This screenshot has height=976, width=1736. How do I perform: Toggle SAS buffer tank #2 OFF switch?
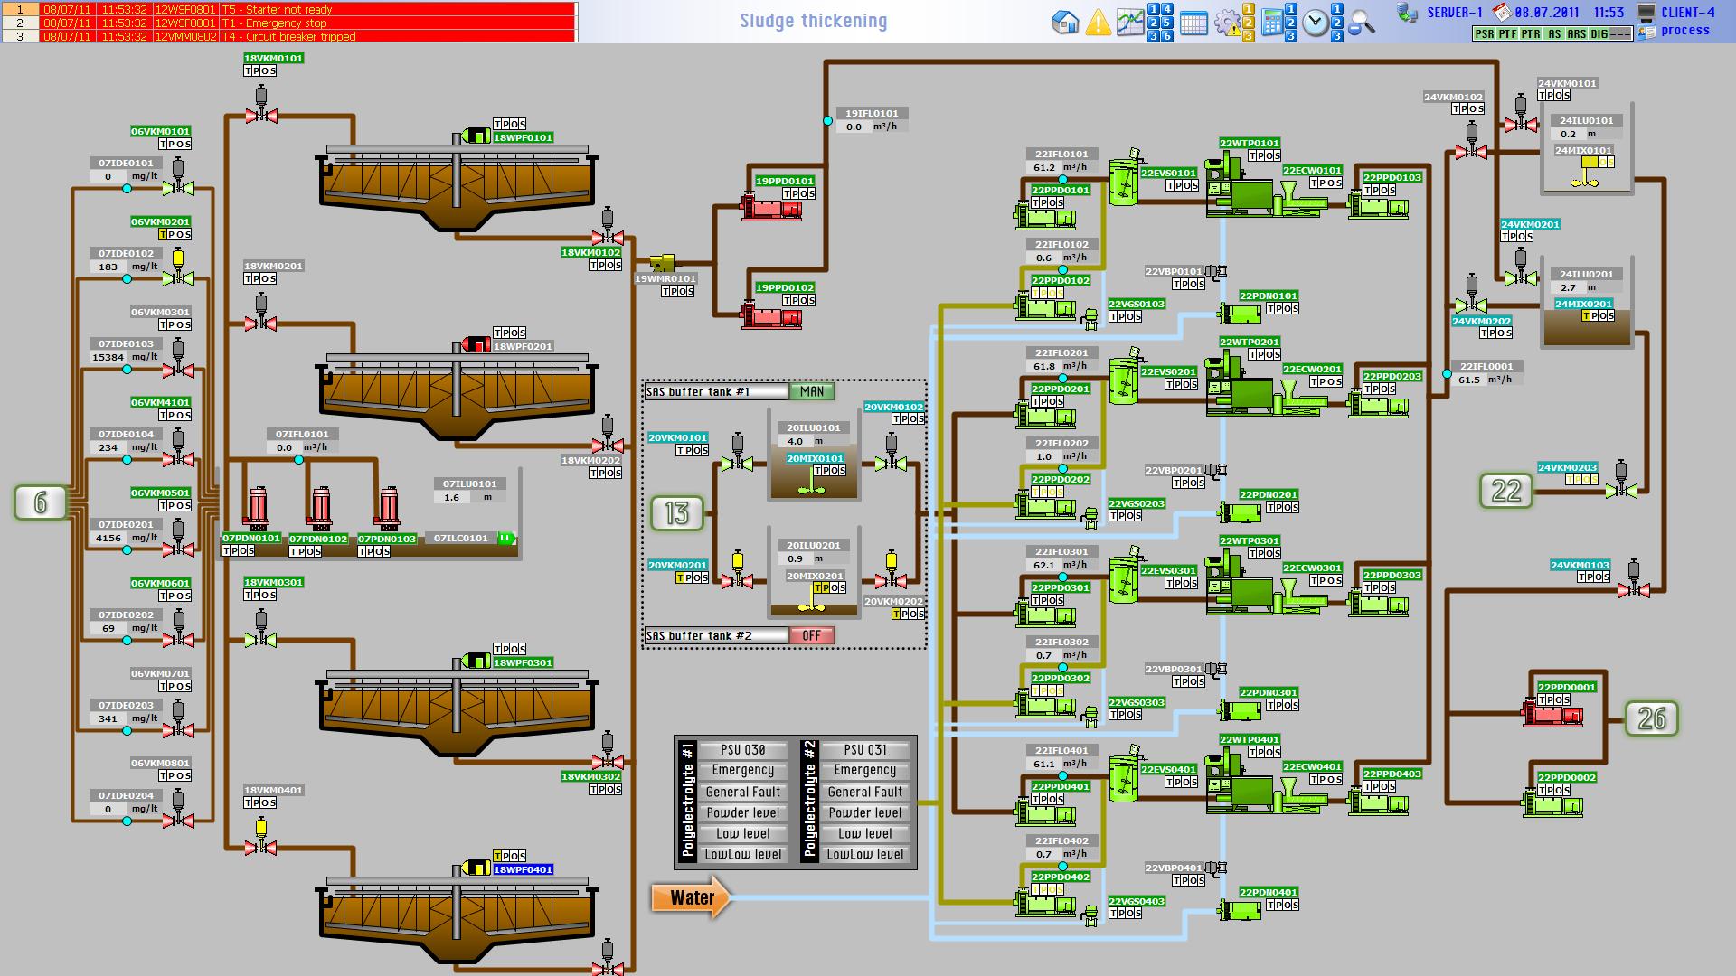point(811,635)
